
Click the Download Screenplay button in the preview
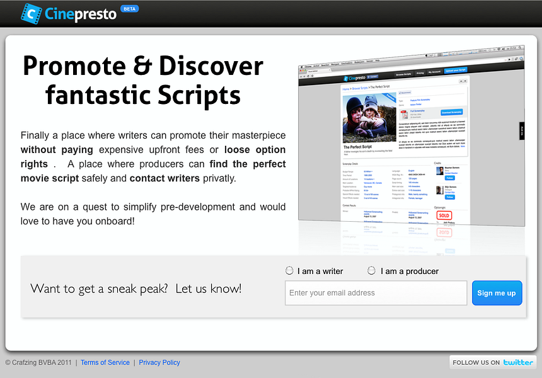click(x=451, y=112)
